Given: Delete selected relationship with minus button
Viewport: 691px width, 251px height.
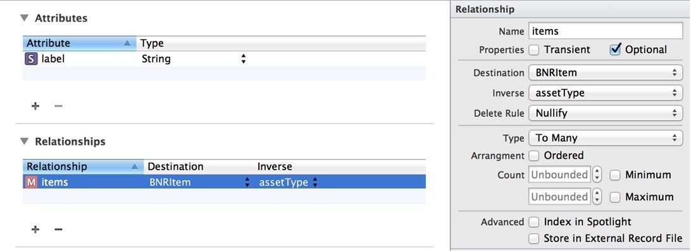Looking at the screenshot, I should 58,230.
